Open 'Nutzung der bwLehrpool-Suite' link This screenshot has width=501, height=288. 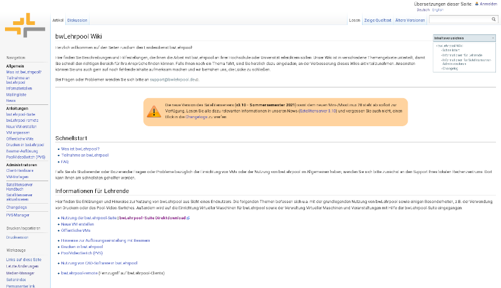pos(89,218)
